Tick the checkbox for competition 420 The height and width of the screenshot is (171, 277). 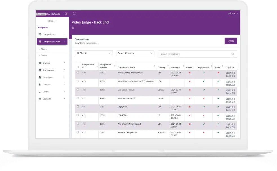pyautogui.click(x=78, y=72)
